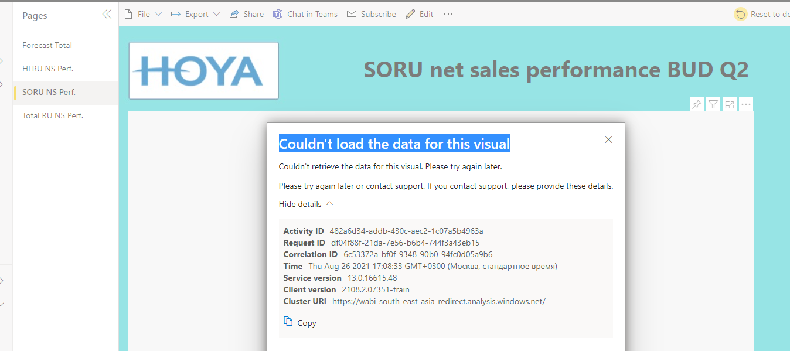Click the HOYA logo image

click(203, 70)
